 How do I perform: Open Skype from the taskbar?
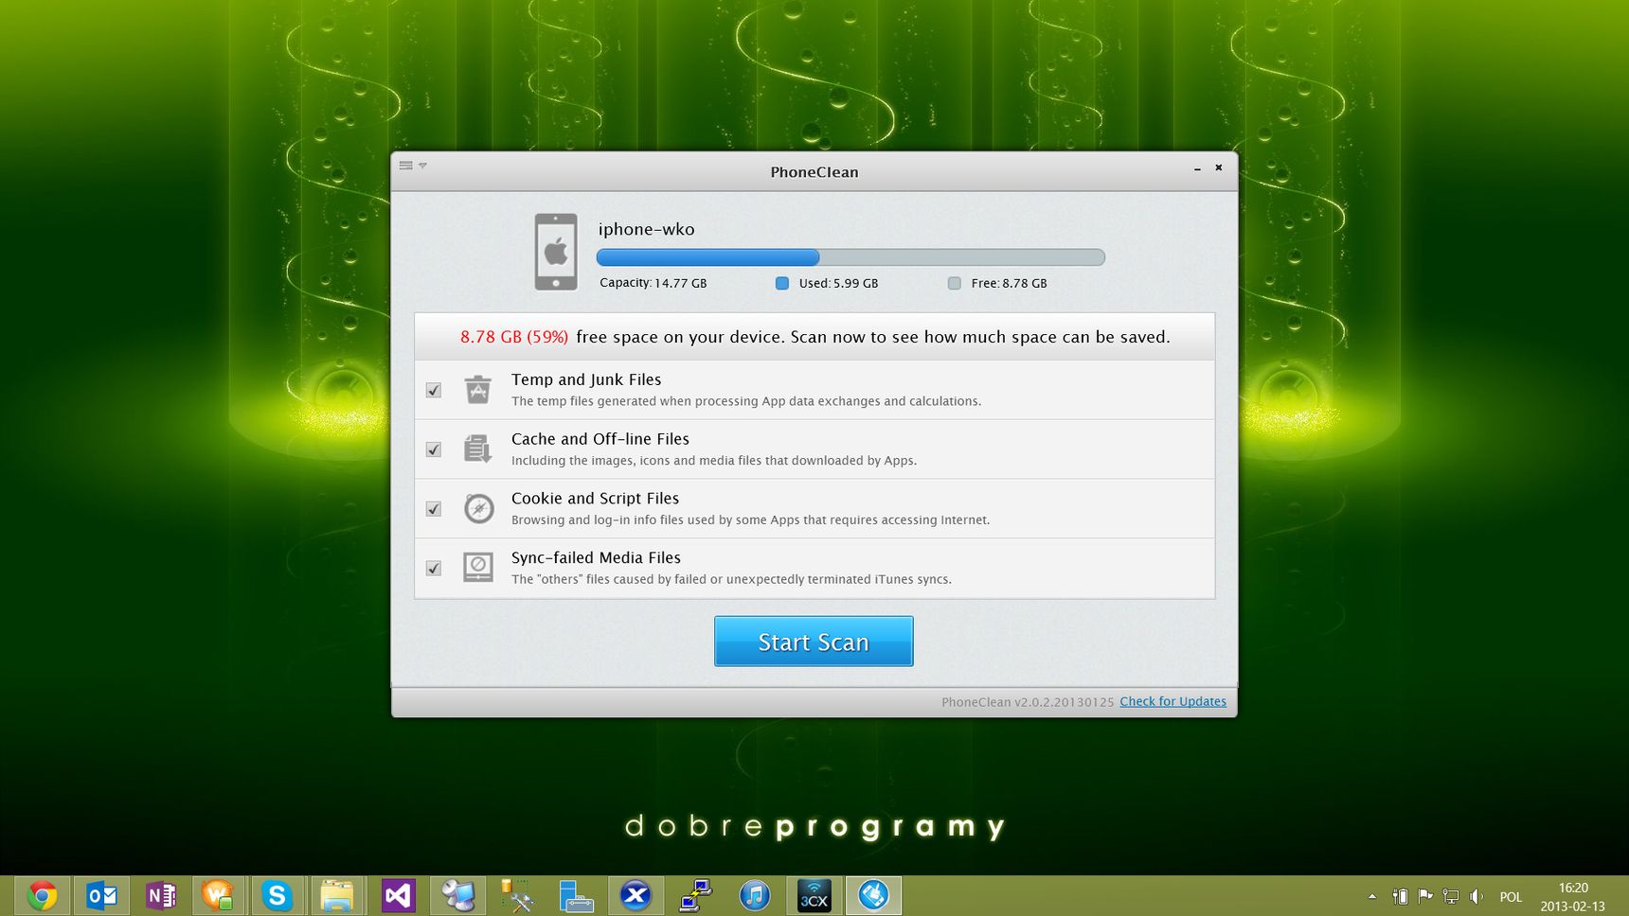coord(277,895)
